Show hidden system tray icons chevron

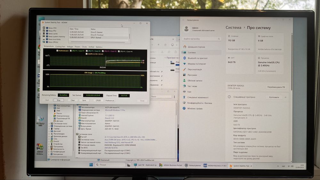[278, 166]
